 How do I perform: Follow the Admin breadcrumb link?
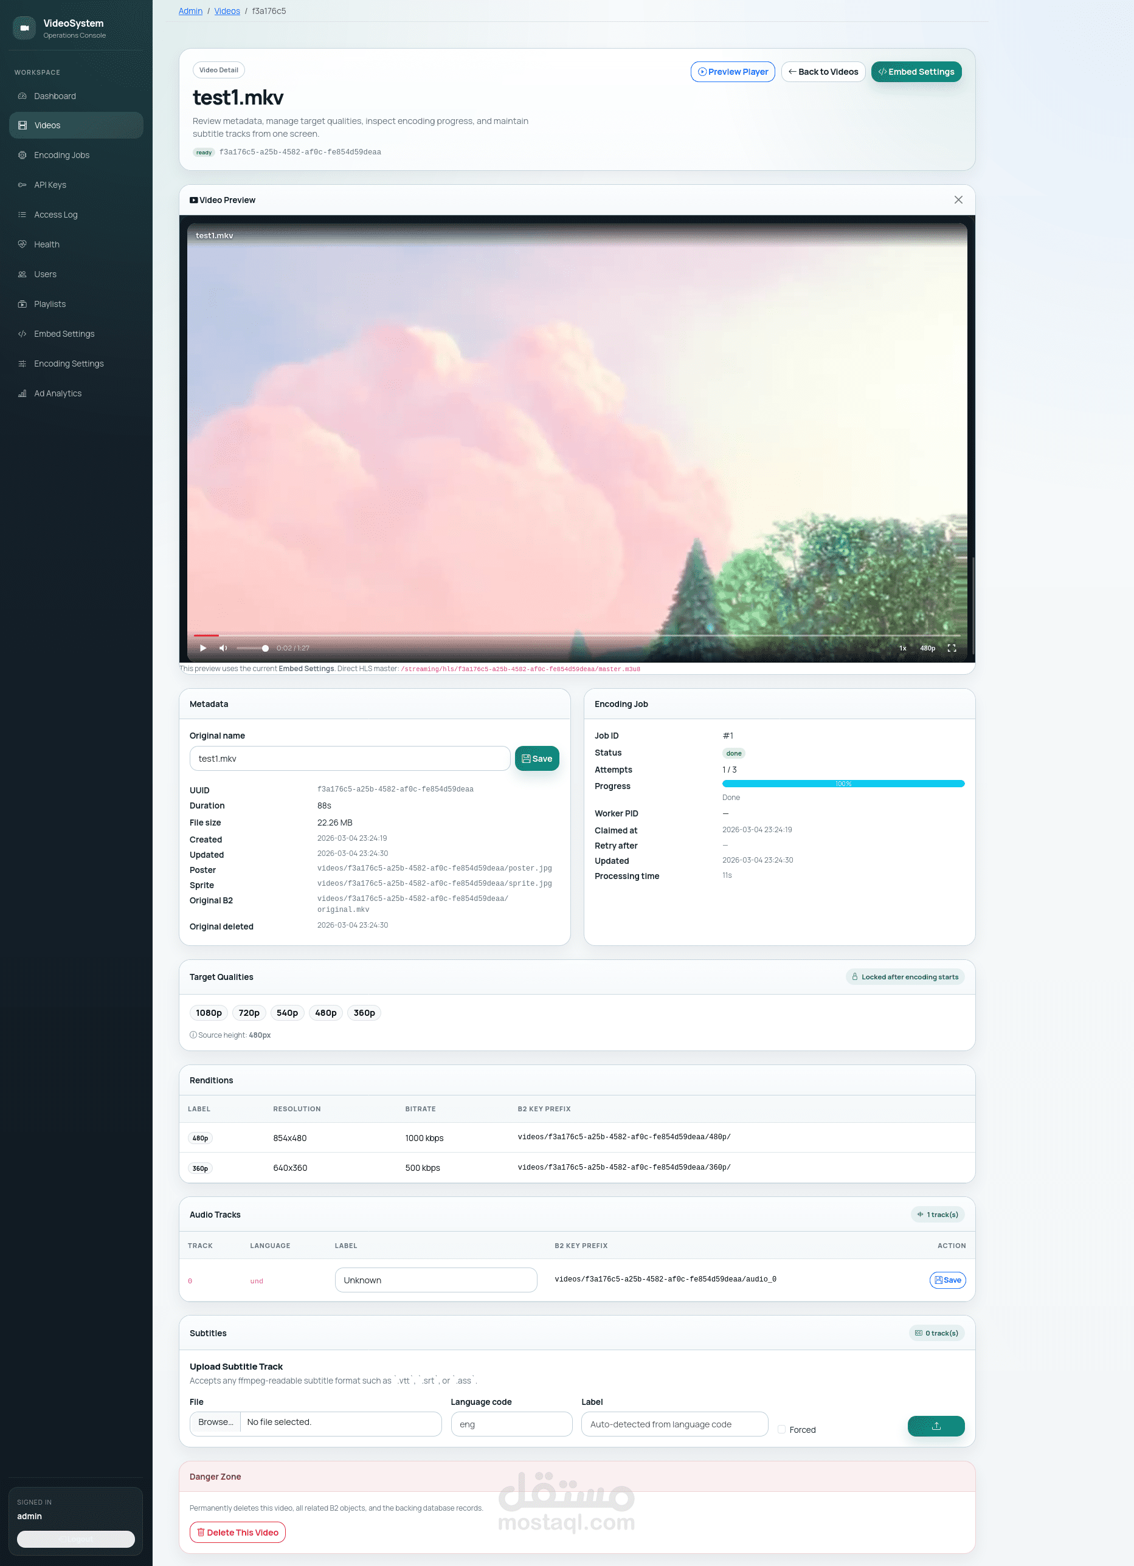coord(190,11)
